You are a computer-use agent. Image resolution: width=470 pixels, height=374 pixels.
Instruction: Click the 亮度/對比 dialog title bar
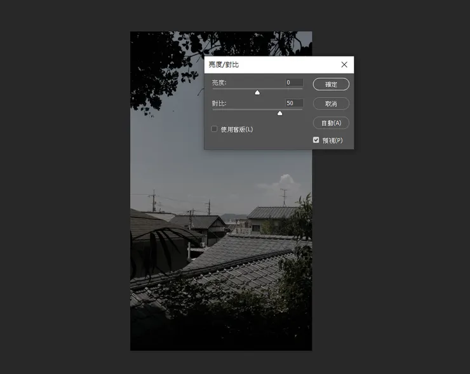point(279,65)
